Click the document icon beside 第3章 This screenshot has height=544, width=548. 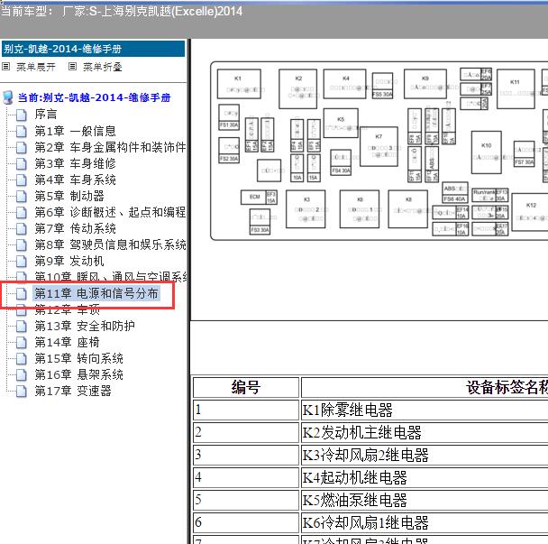pos(22,163)
